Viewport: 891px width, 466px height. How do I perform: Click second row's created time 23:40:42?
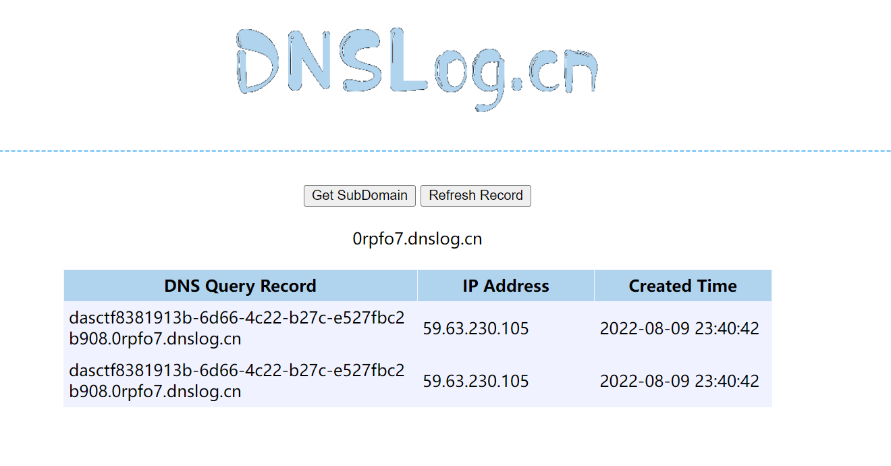(680, 382)
